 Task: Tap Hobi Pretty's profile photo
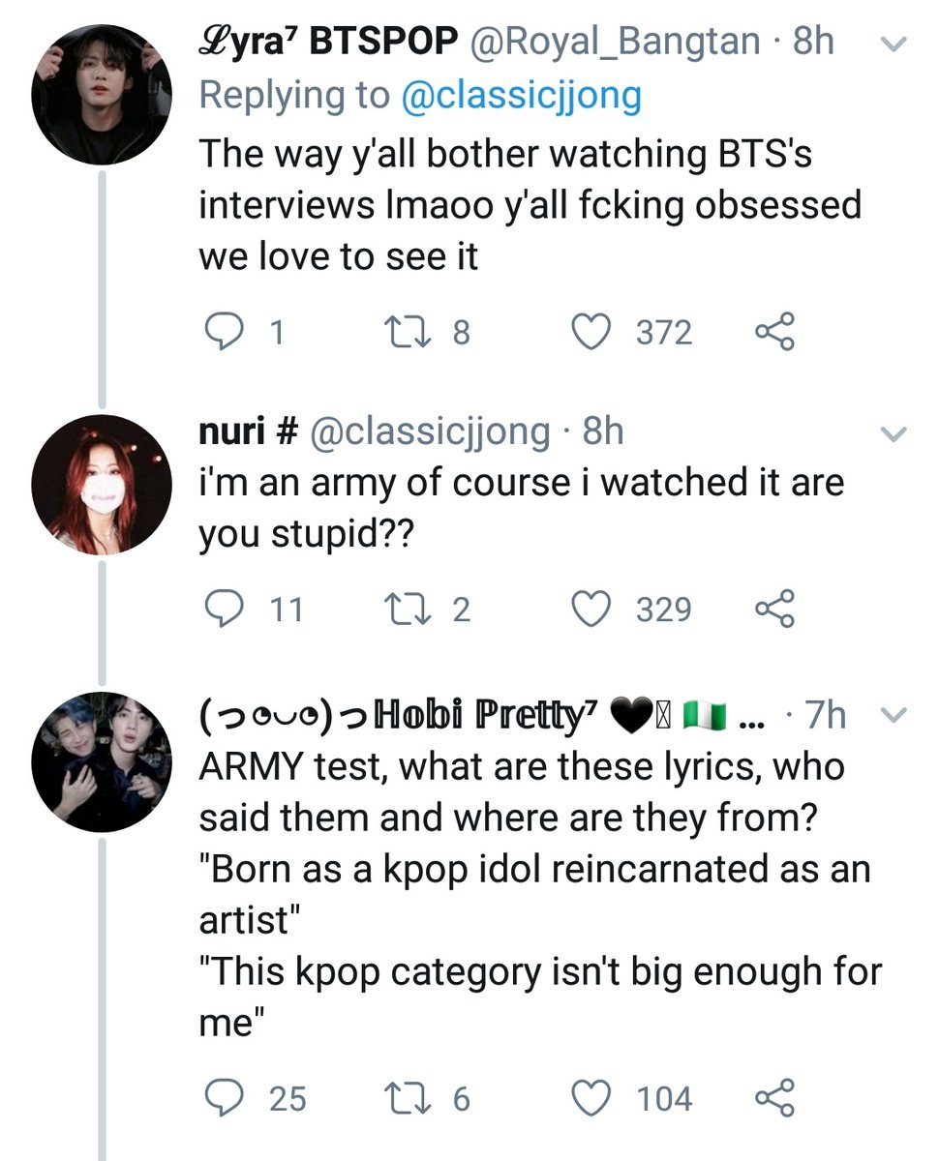click(x=102, y=763)
